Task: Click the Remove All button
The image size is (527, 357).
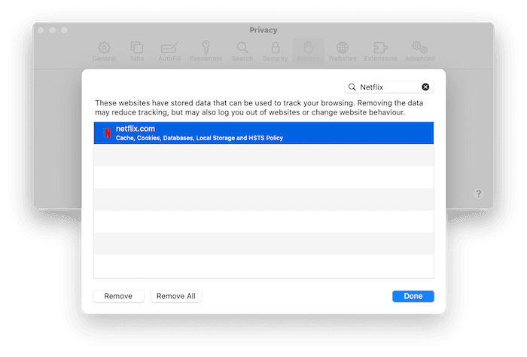Action: (x=175, y=296)
